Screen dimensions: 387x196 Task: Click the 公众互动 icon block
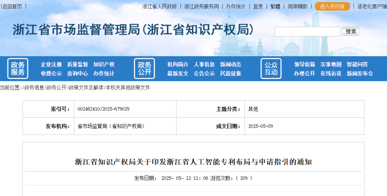click(271, 69)
